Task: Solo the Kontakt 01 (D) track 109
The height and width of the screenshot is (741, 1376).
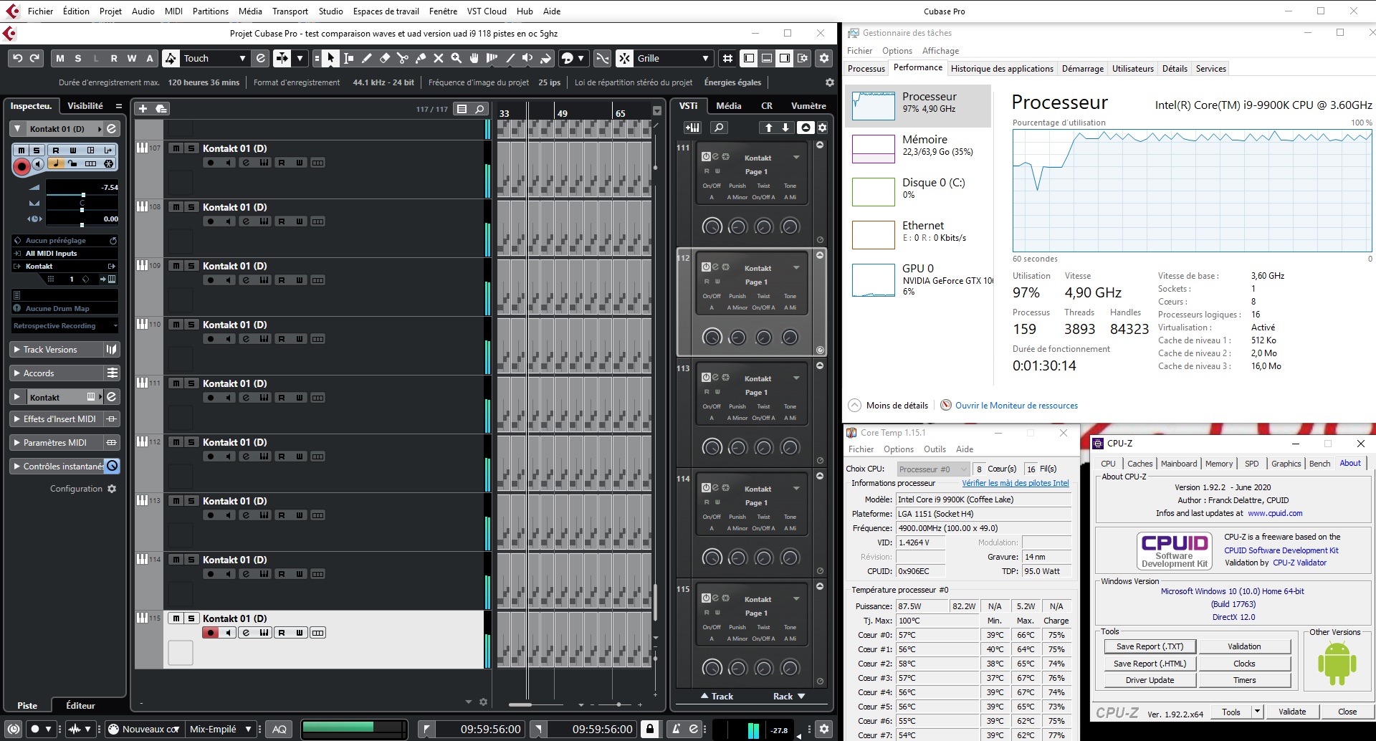Action: click(191, 266)
